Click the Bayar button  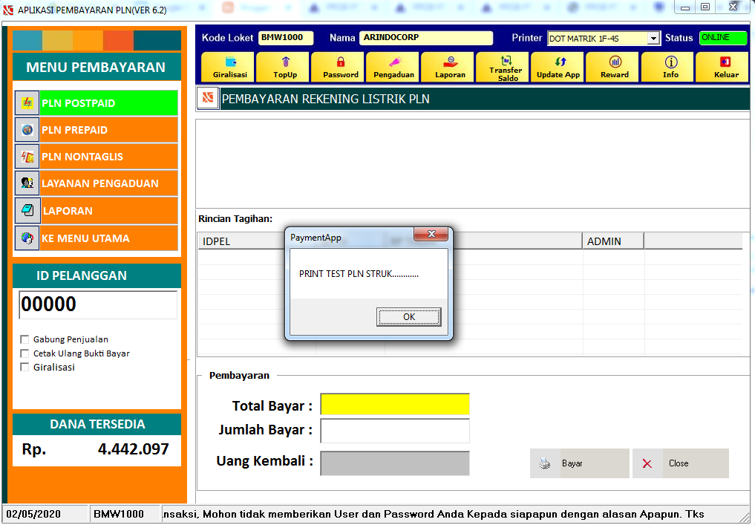pyautogui.click(x=579, y=463)
